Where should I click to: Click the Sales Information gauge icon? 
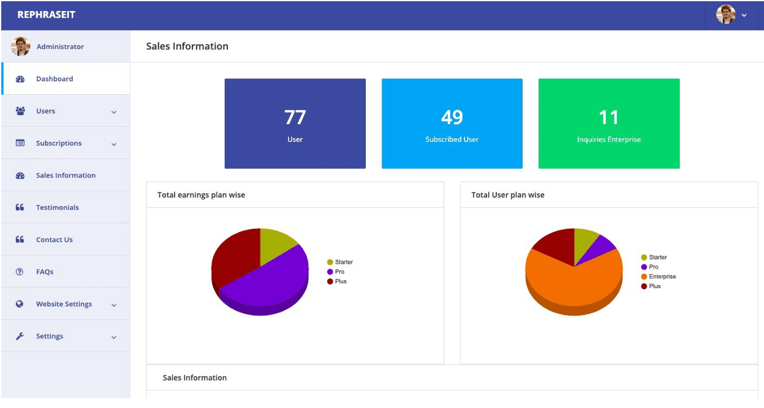(20, 176)
